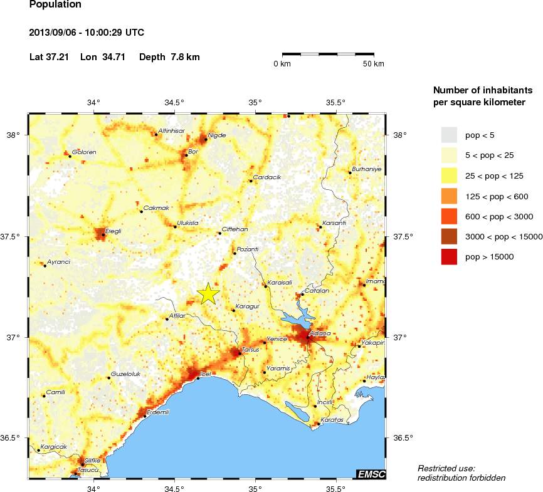This screenshot has width=543, height=492.
Task: Click the Ayranci town label
Action: point(58,262)
